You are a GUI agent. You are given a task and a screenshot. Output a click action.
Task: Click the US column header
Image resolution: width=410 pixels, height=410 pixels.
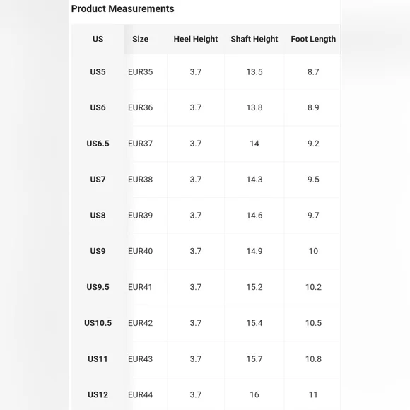tap(98, 39)
